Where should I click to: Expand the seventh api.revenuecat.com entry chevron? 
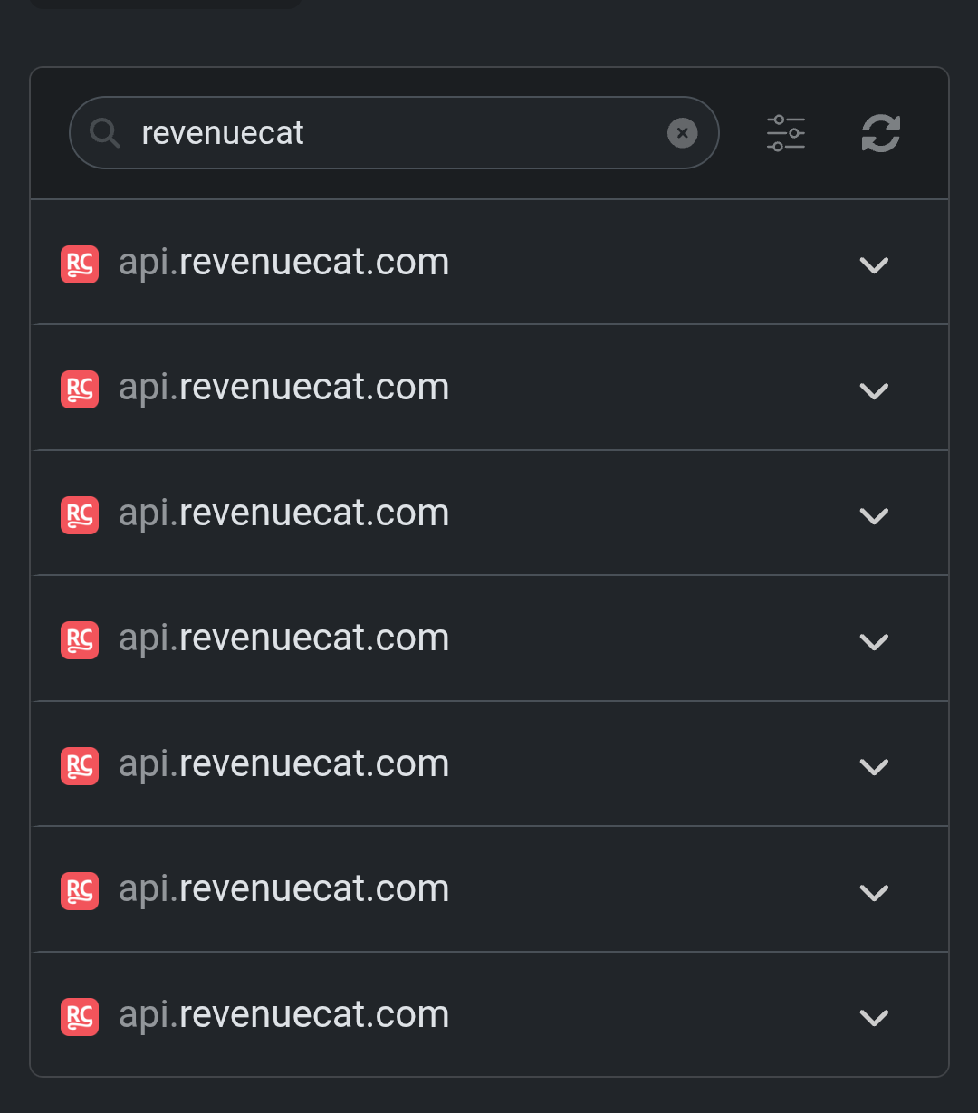click(873, 1018)
